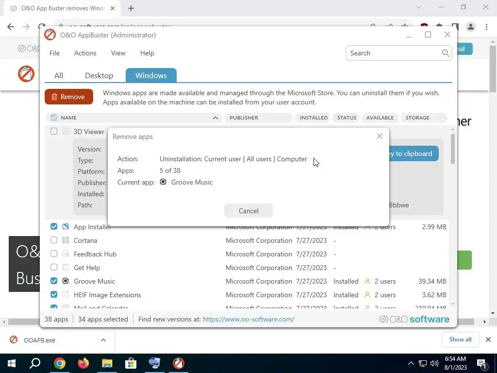Open File Explorer from the taskbar
The image size is (497, 373).
coord(107,363)
